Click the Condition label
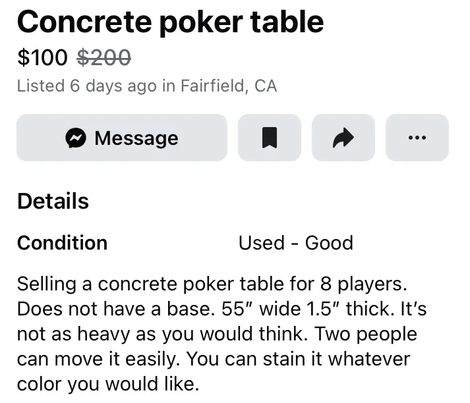470x403 pixels. point(62,242)
